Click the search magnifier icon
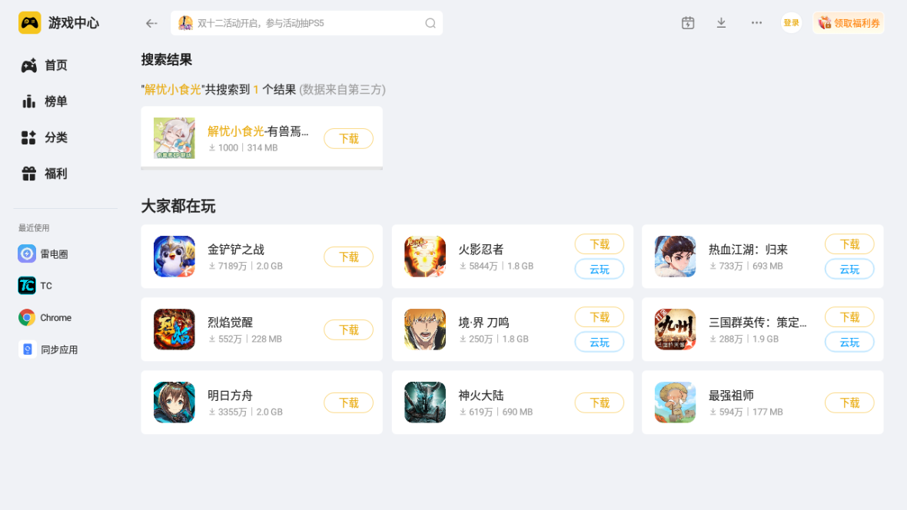 (x=430, y=23)
